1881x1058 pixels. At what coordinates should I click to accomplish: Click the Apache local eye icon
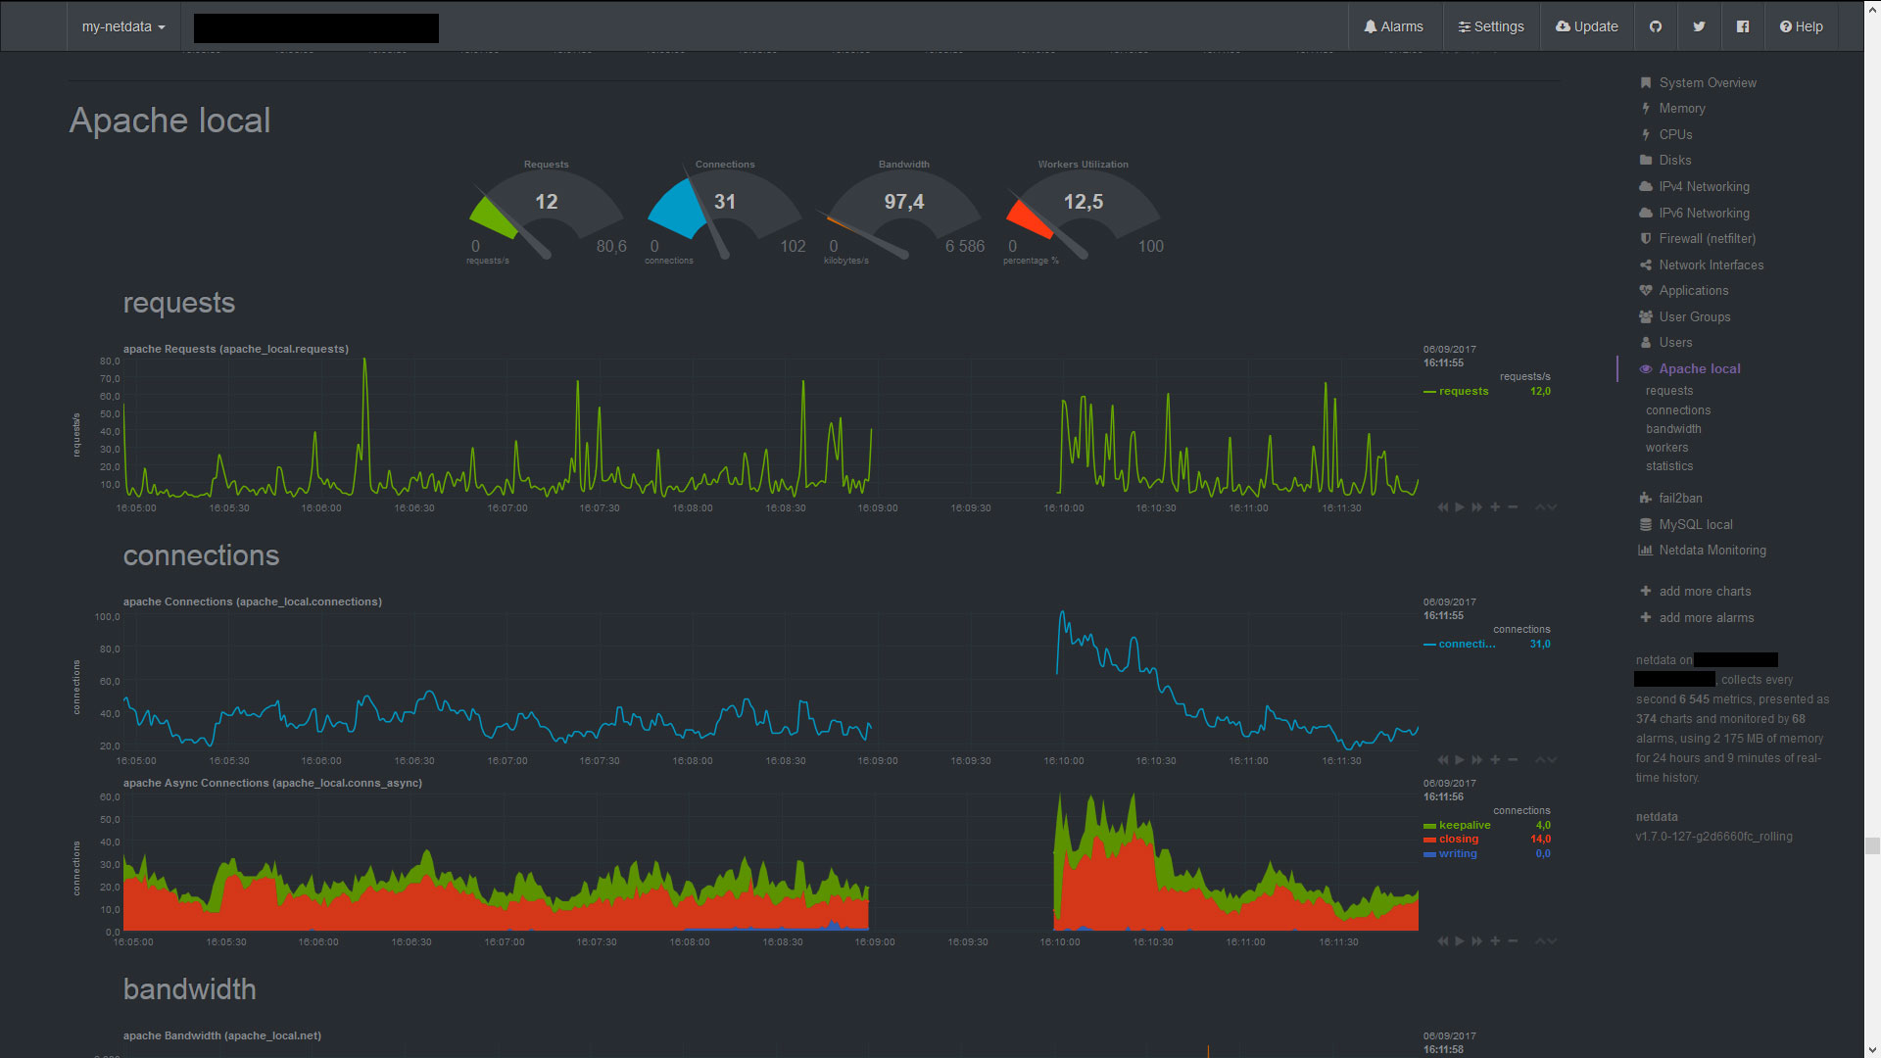tap(1646, 369)
